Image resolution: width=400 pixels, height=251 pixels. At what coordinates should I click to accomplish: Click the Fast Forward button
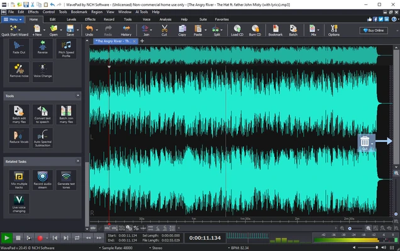(99, 238)
